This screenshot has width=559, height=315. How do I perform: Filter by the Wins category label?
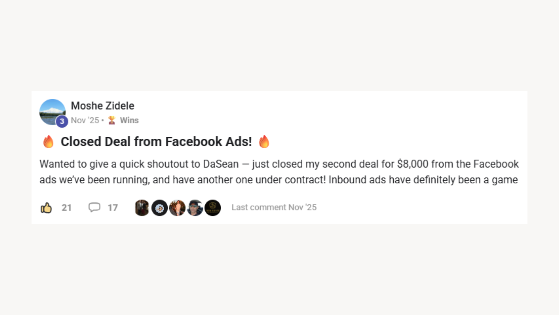[x=129, y=120]
